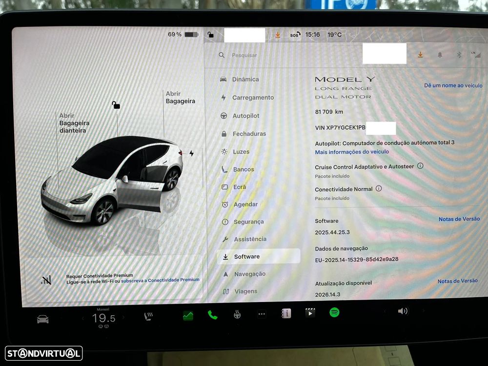Click 'Dê um nome ao veículo' link
Viewport: 488px width, 366px height.
pos(453,85)
